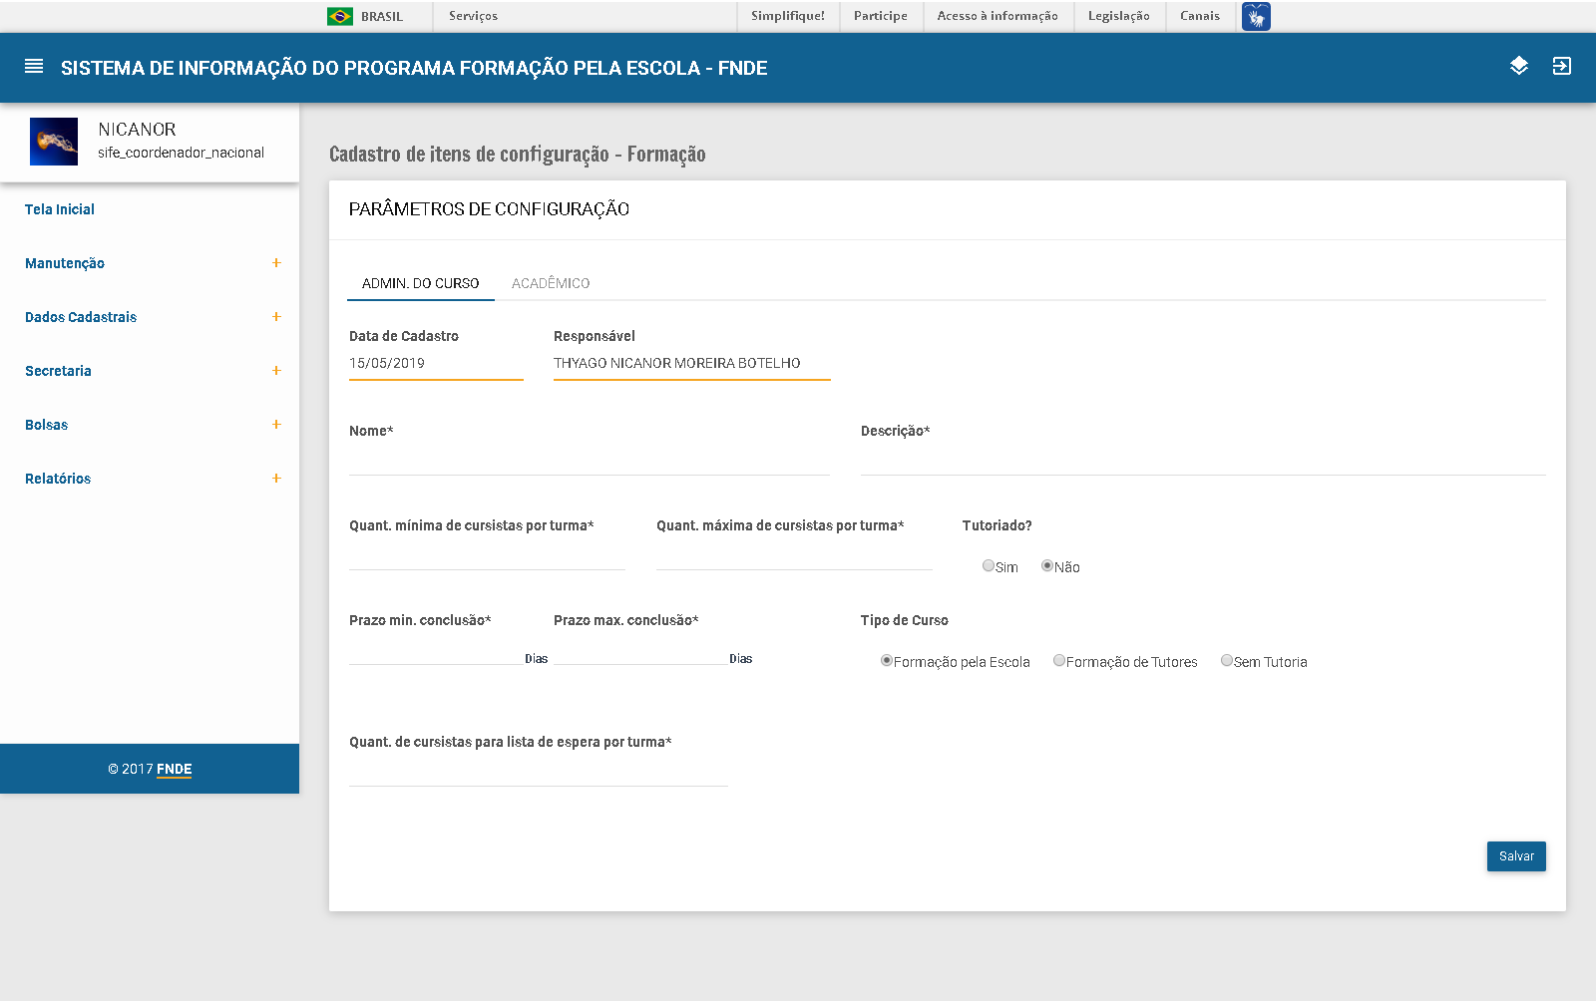
Task: Open the FNDE footer link
Action: point(174,769)
